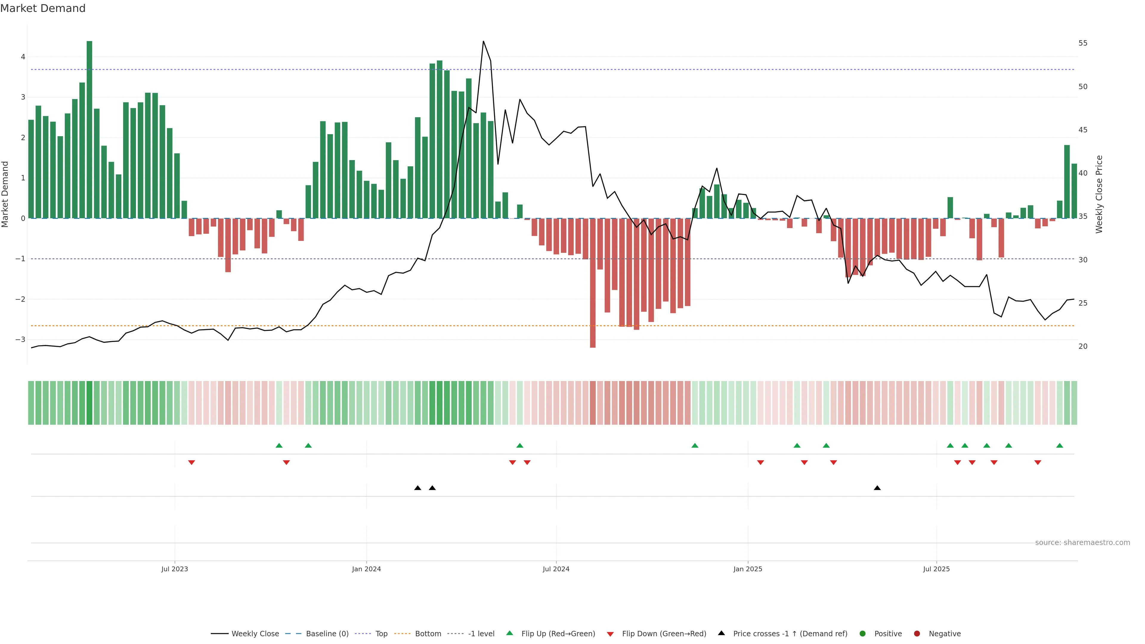Click the lone black triangle marker in 2025
This screenshot has width=1145, height=644.
tap(877, 488)
